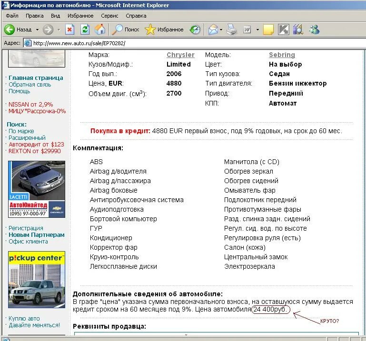The height and width of the screenshot is (341, 366).
Task: Open Расширенный search link
Action: point(27,137)
